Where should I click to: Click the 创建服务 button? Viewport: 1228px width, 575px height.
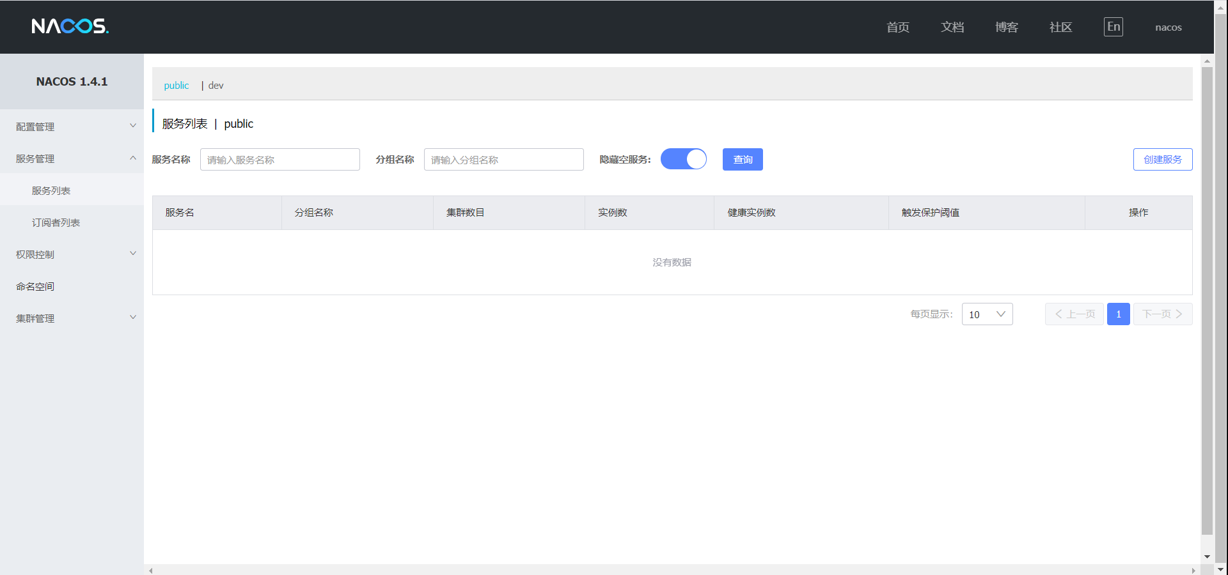pyautogui.click(x=1162, y=159)
